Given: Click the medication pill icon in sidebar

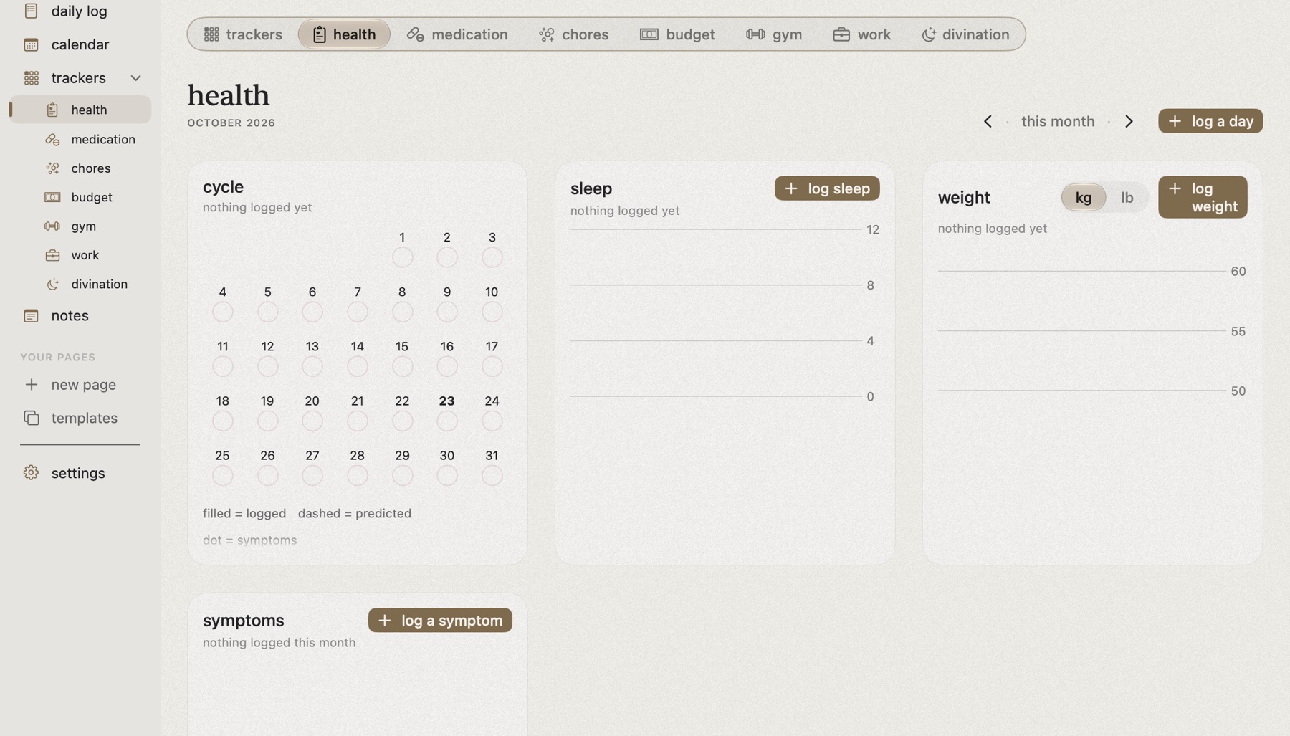Looking at the screenshot, I should (52, 139).
